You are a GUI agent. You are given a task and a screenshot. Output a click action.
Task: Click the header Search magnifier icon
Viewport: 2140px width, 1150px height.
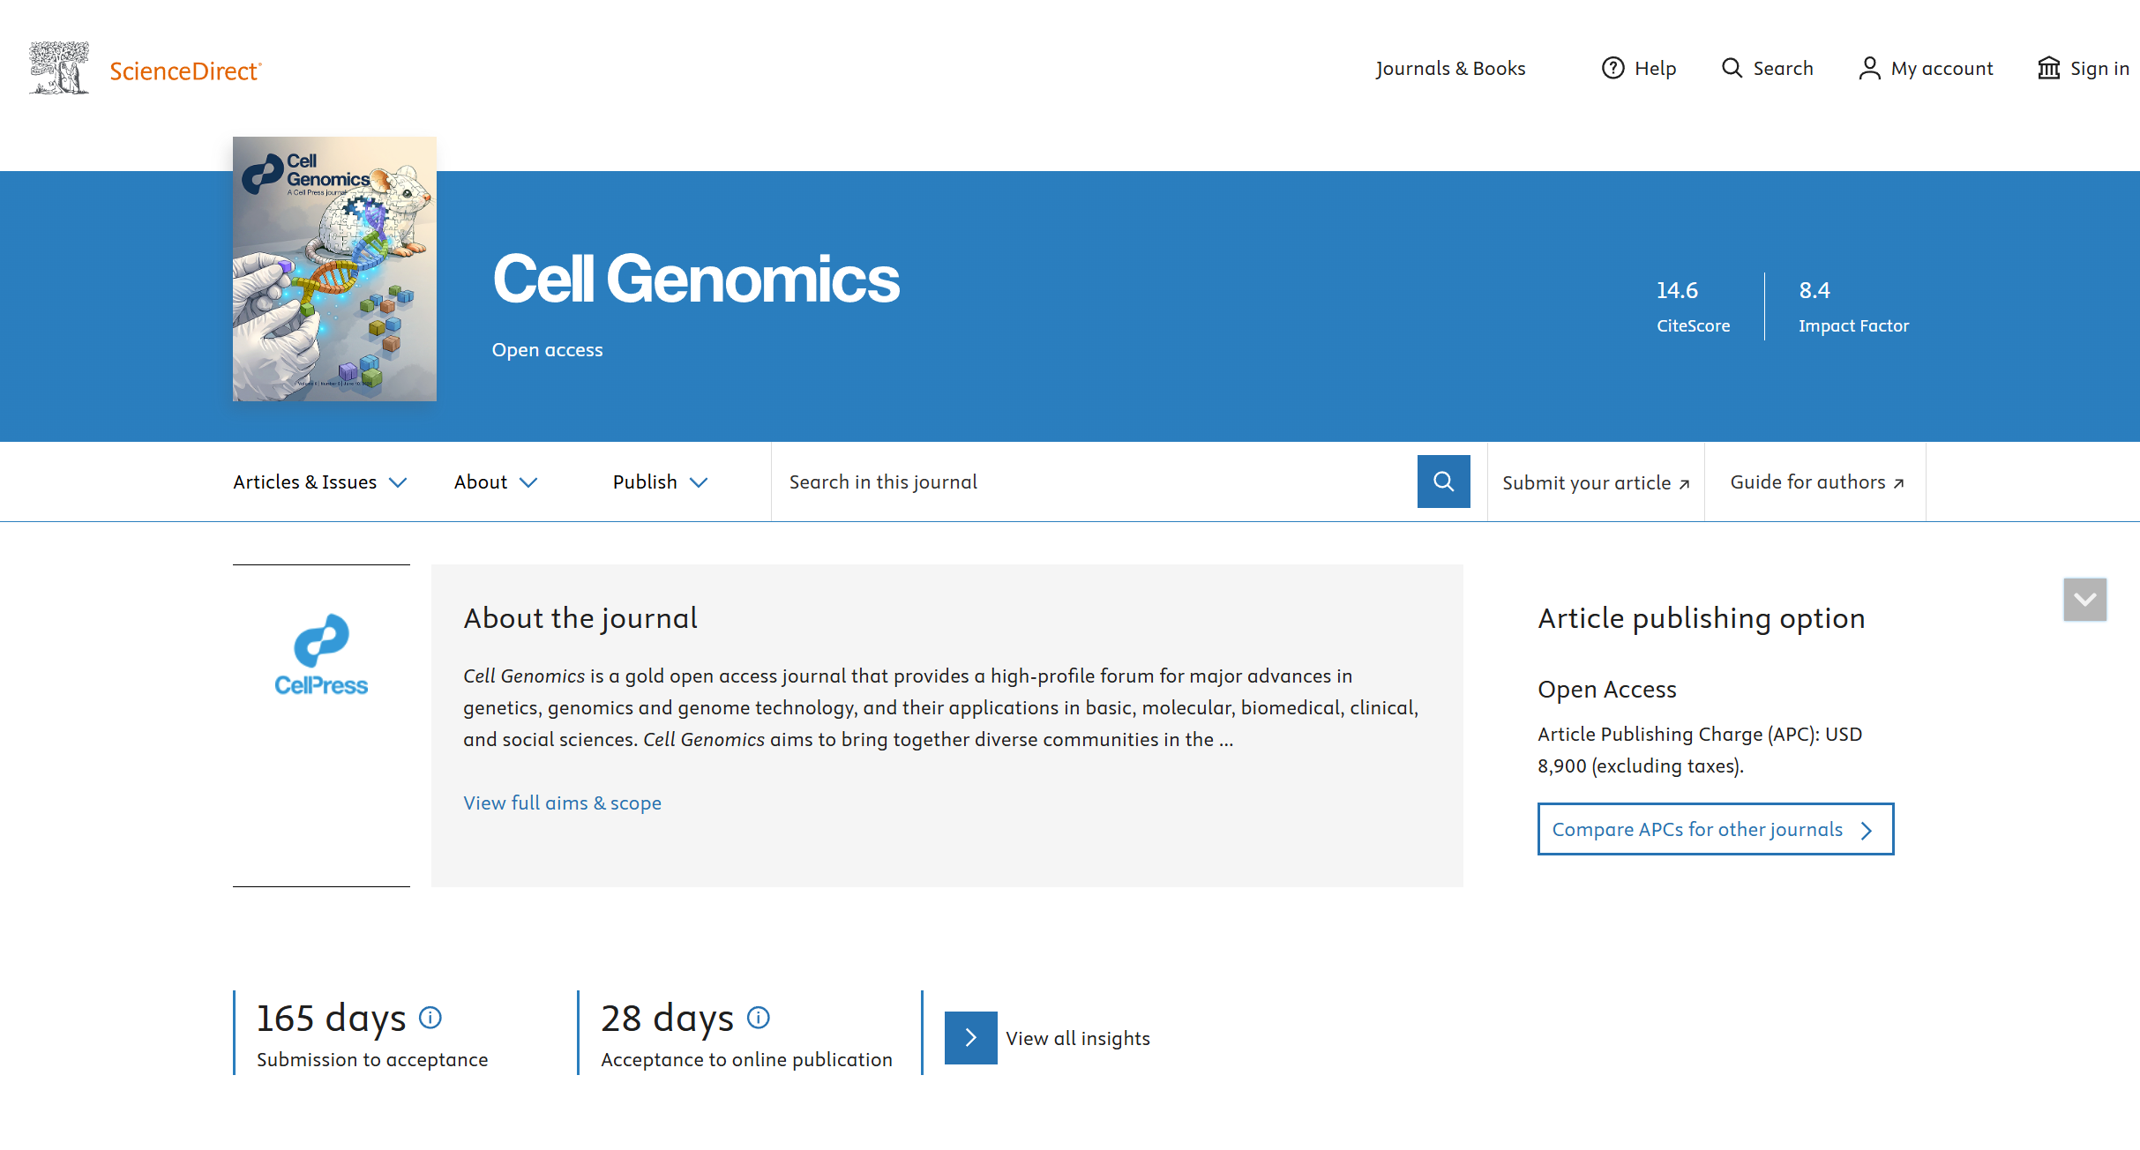click(1732, 68)
